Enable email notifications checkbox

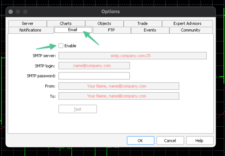(61, 46)
